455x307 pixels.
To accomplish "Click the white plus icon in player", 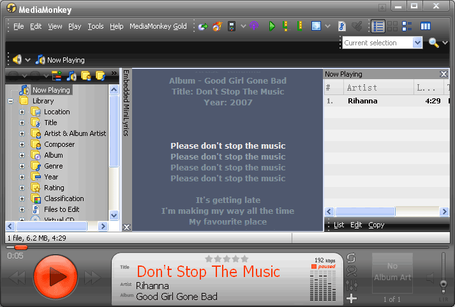I will pos(352,298).
